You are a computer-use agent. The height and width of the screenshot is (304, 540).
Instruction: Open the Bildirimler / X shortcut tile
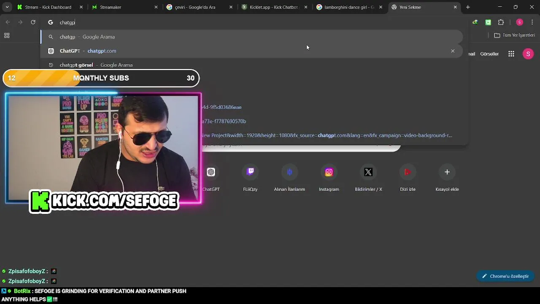tap(368, 177)
